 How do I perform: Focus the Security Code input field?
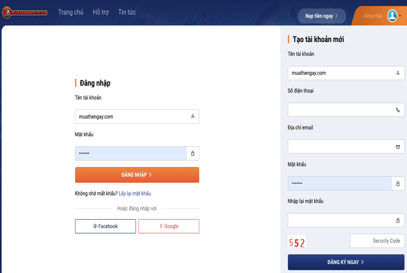click(377, 241)
